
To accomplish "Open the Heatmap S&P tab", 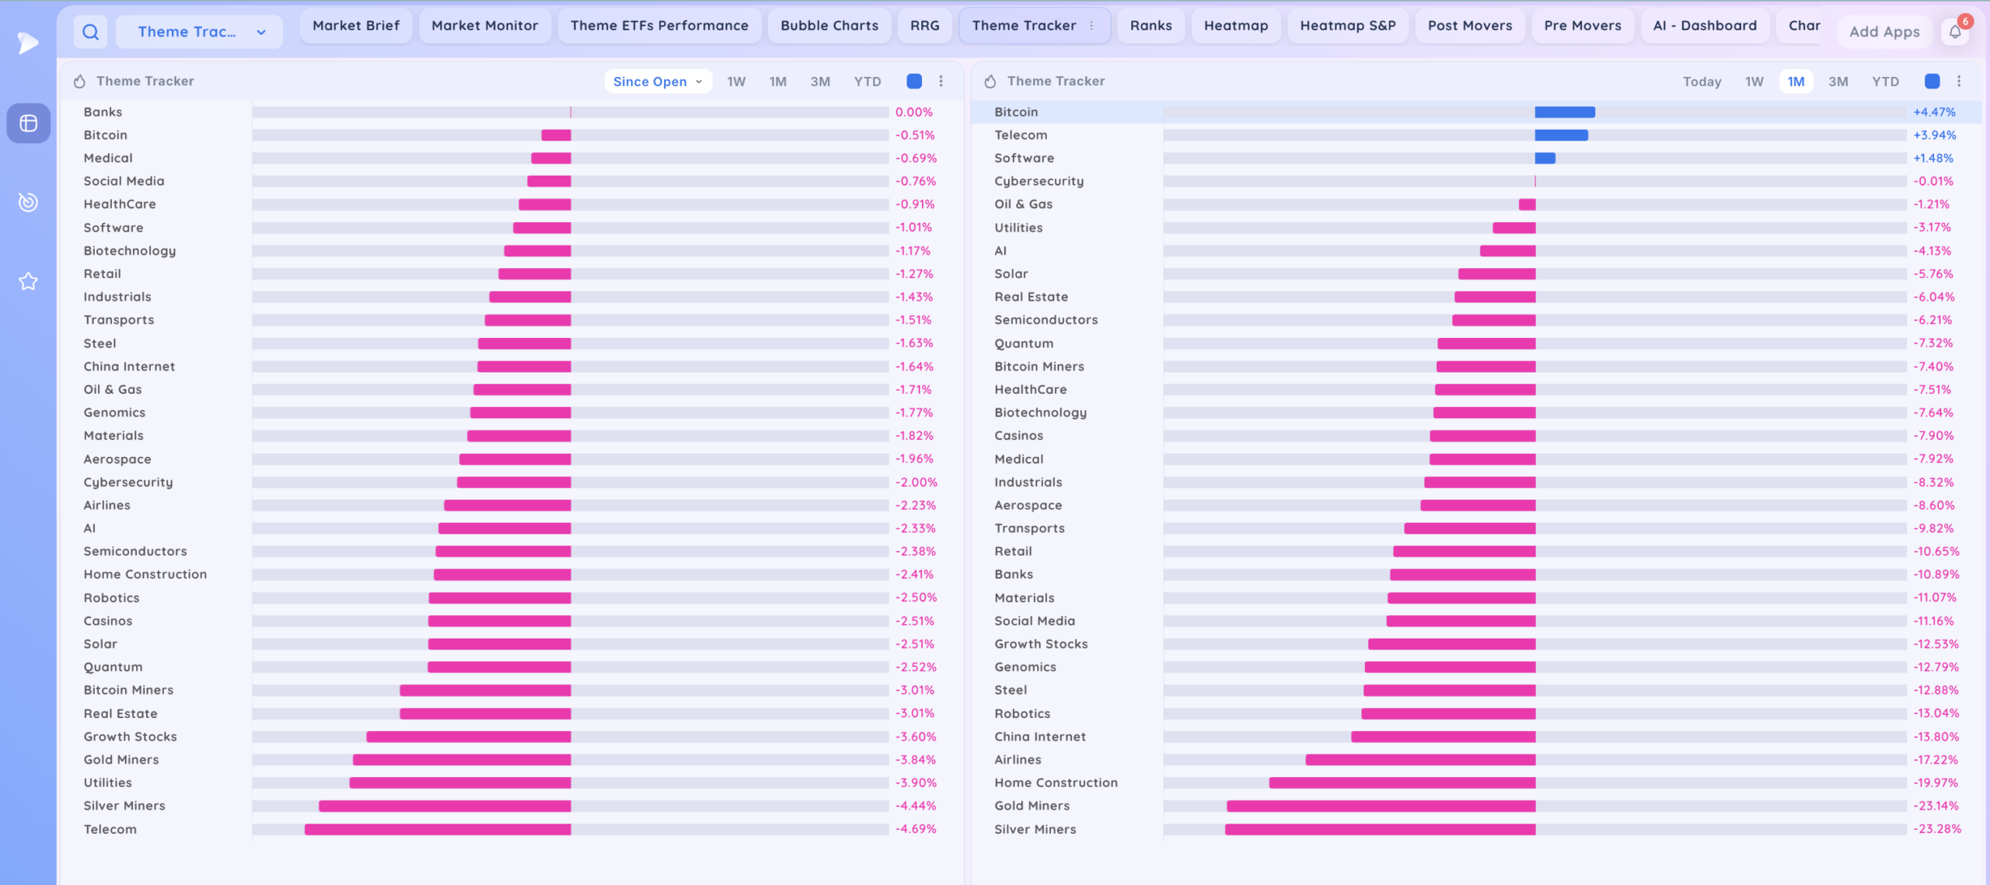I will [x=1347, y=26].
